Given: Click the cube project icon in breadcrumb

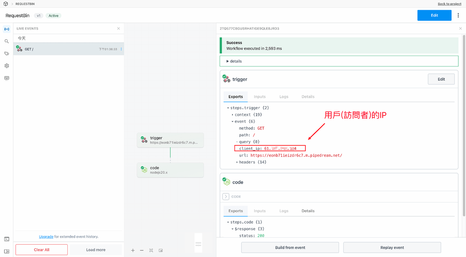Looking at the screenshot, I should tap(5, 4).
